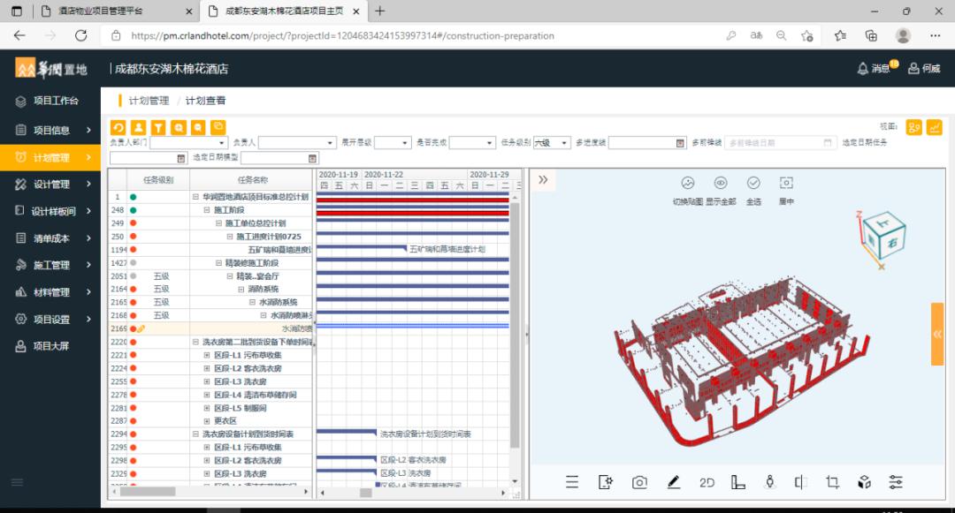This screenshot has height=513, width=955.
Task: Click the 切换贴图 texture toggle icon
Action: click(687, 184)
